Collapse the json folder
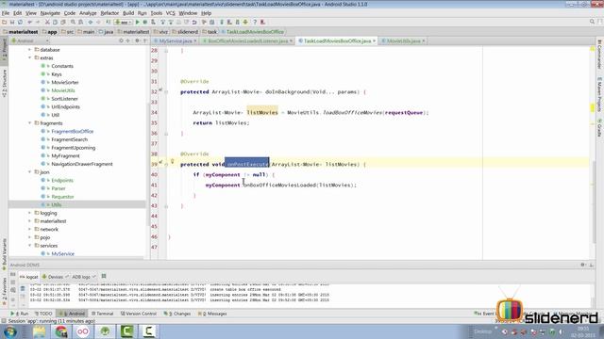 29,171
